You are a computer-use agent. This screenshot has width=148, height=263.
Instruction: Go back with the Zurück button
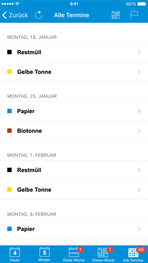pos(15,15)
